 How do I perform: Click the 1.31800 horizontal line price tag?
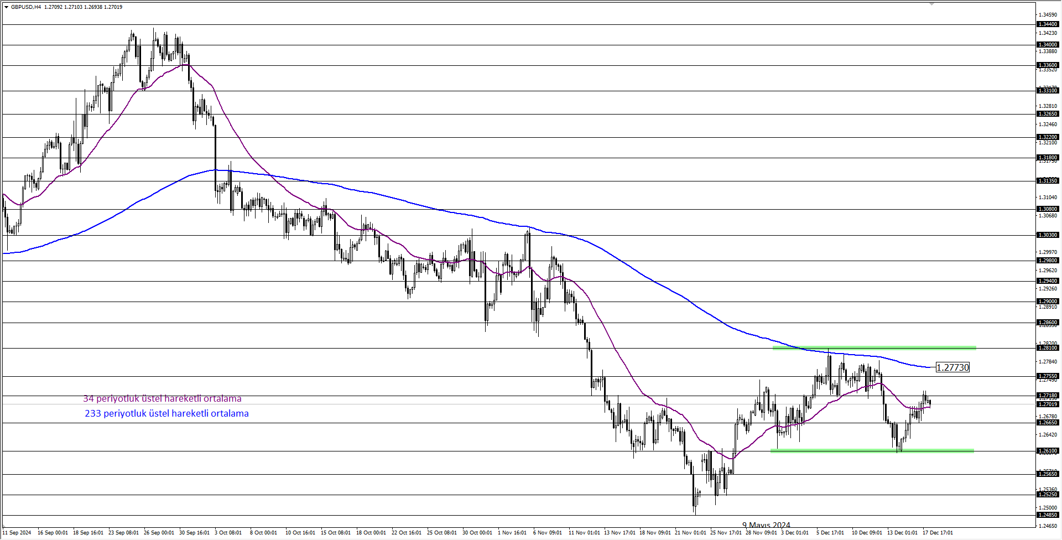(x=1048, y=158)
